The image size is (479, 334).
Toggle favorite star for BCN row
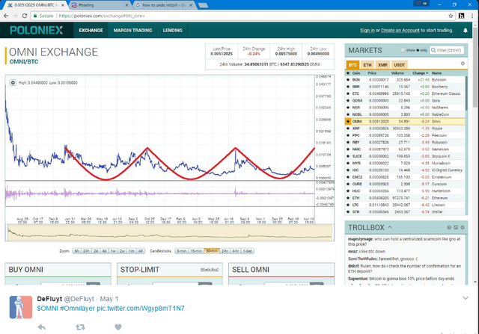tap(348, 80)
